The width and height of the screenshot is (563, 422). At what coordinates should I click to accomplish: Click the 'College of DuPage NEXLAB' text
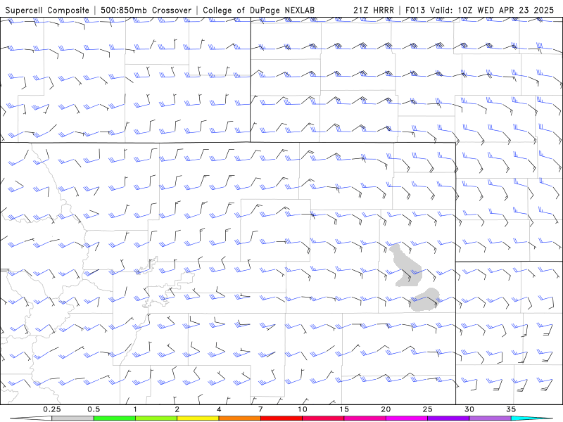[258, 10]
